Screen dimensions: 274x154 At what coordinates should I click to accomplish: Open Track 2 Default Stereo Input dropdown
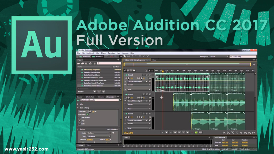138,101
